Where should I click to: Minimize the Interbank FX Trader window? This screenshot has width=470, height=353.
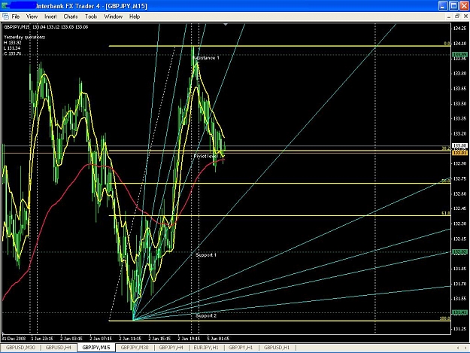(443, 6)
